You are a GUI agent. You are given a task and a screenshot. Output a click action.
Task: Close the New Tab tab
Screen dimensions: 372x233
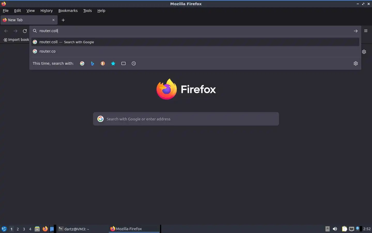53,20
